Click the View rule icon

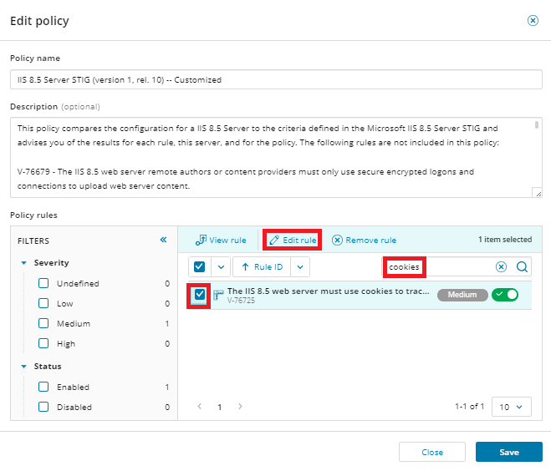(201, 241)
